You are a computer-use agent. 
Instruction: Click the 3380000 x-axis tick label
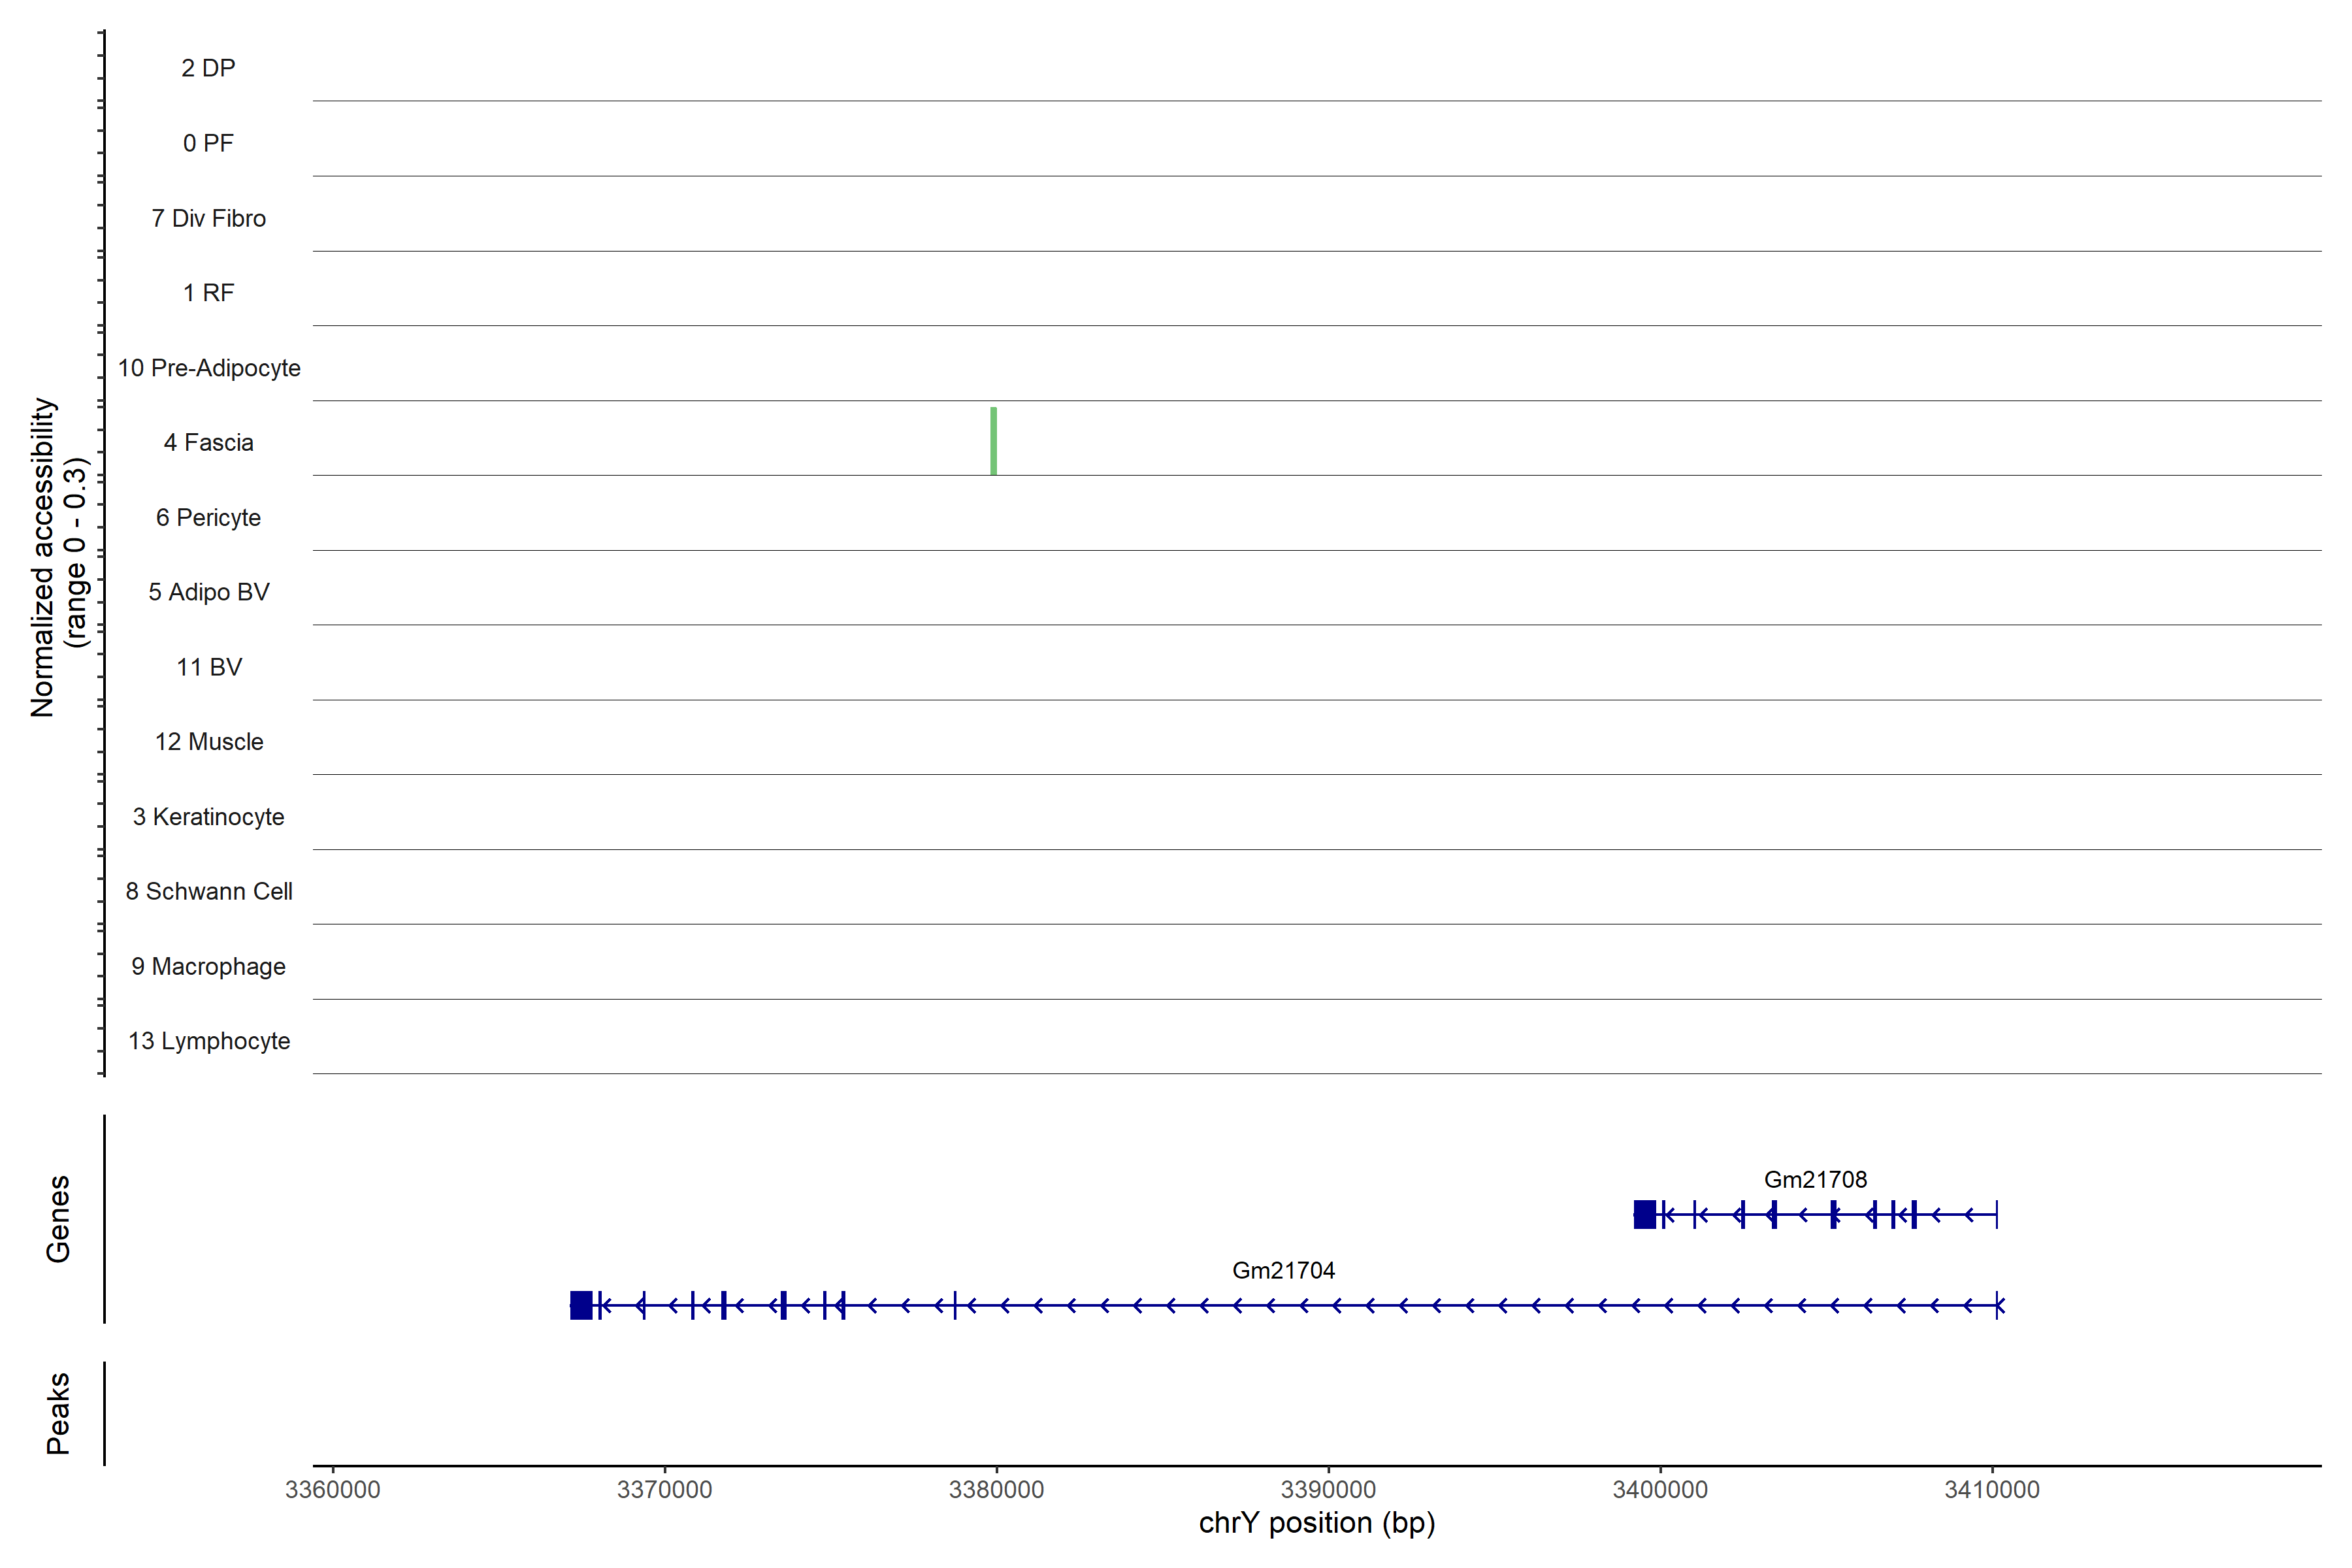[996, 1489]
